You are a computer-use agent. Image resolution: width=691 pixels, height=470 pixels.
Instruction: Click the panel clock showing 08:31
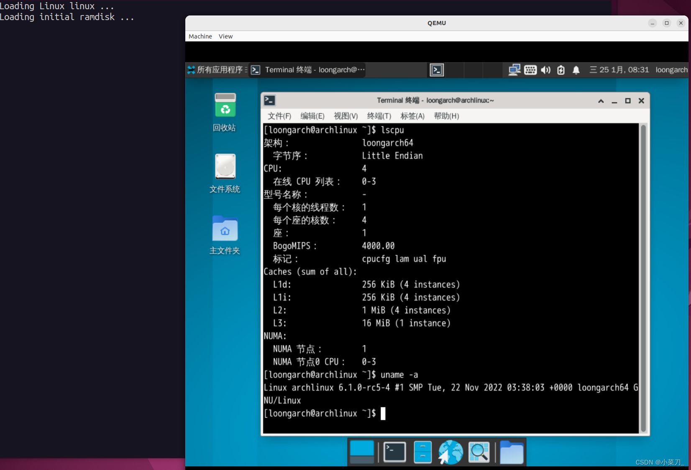coord(619,70)
